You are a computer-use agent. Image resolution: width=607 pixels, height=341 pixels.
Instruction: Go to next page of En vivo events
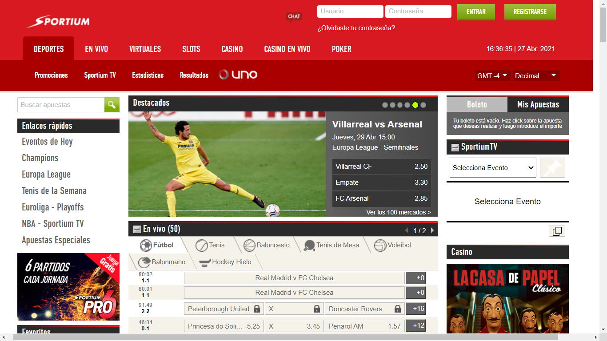432,230
